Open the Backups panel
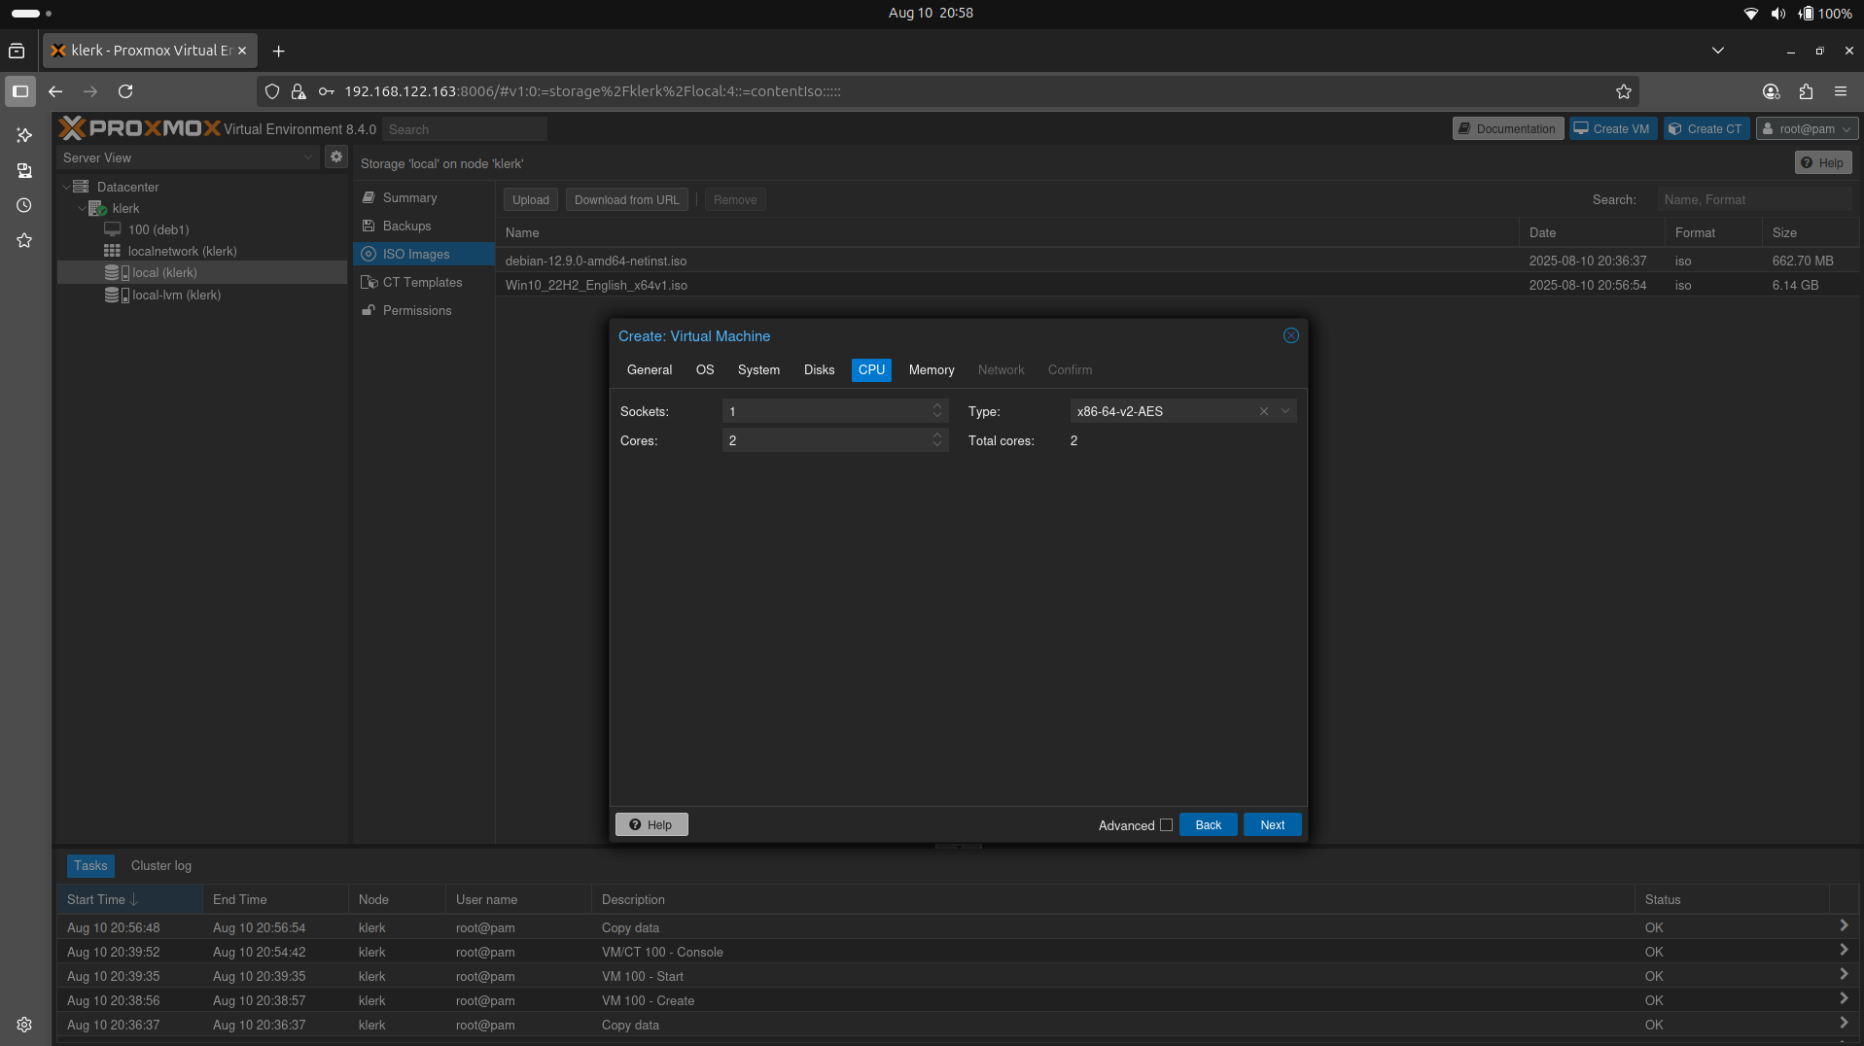Screen dimensions: 1864x1046 (x=404, y=226)
